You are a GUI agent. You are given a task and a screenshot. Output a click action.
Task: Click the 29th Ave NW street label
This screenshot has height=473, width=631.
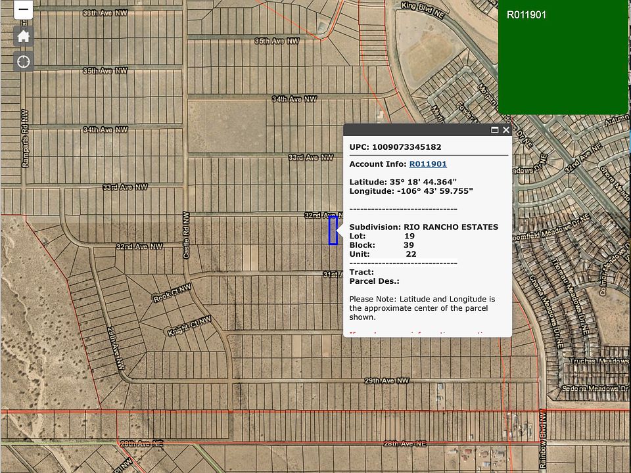(x=387, y=381)
